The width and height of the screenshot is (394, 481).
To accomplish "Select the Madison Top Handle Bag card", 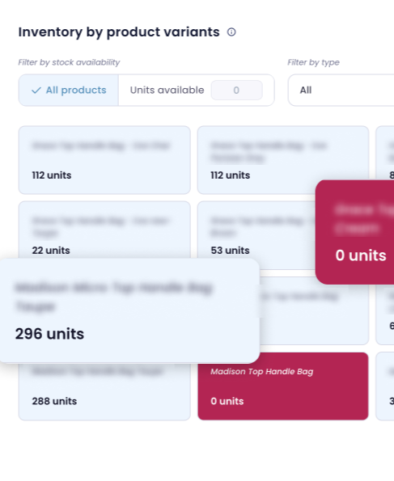I will coord(283,386).
